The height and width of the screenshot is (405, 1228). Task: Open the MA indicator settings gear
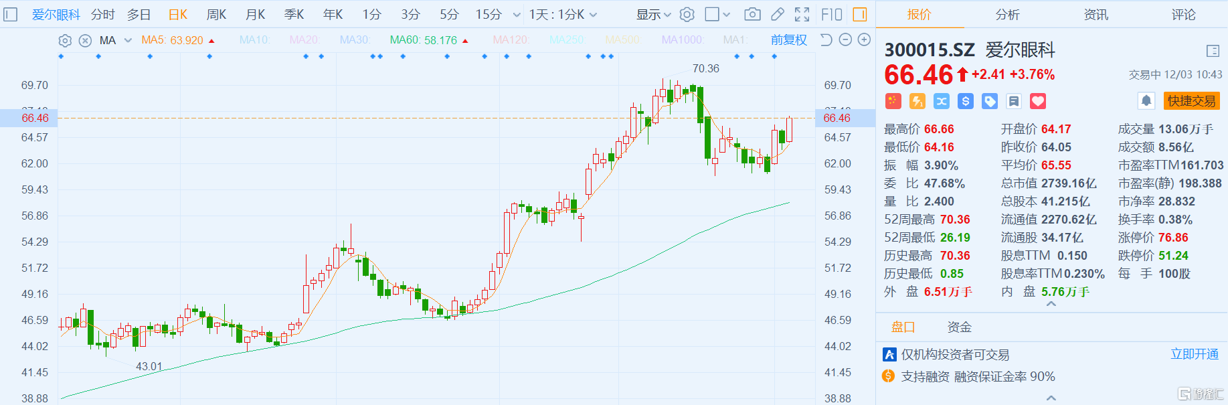65,40
